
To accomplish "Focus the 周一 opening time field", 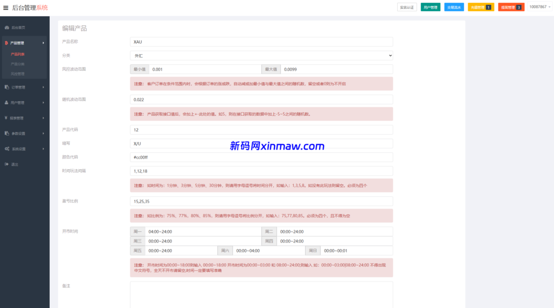I will tap(203, 232).
